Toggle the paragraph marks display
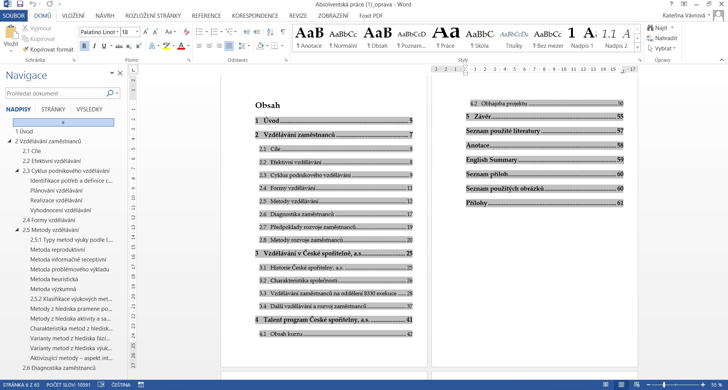The width and height of the screenshot is (728, 390). pyautogui.click(x=283, y=32)
